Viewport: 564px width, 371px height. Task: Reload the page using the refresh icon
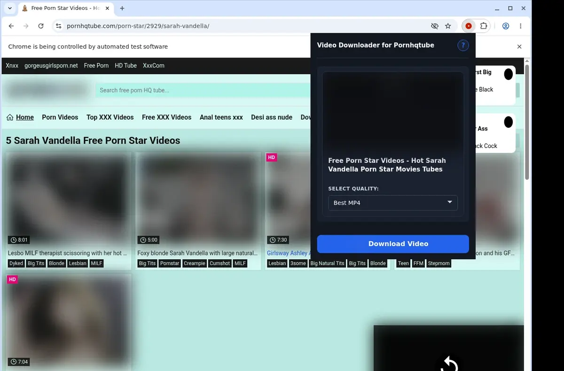41,26
